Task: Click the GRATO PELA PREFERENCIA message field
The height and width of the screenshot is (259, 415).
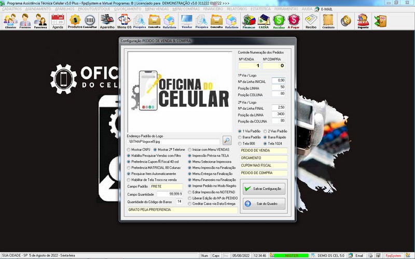Action: [x=183, y=210]
